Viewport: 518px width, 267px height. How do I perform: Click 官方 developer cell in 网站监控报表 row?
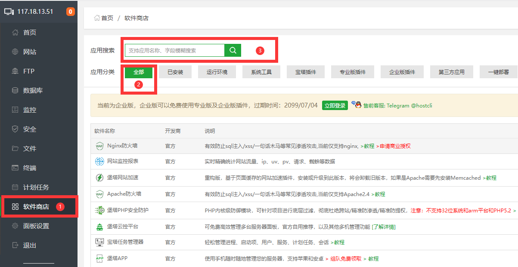tap(170, 162)
